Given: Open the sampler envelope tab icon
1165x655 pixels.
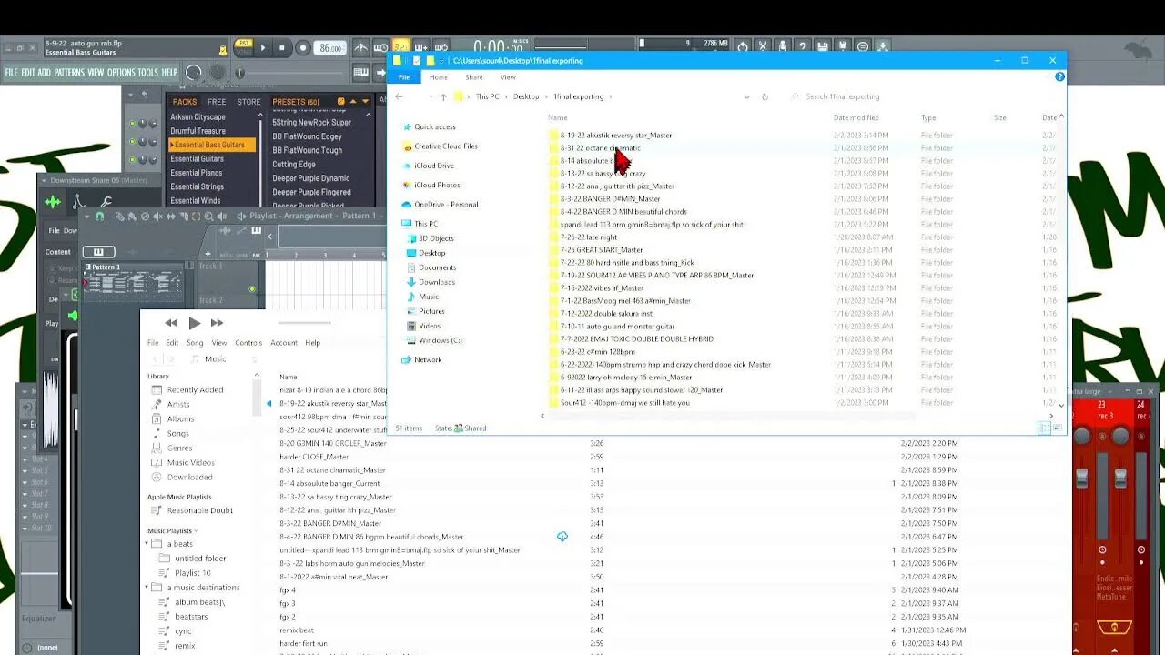Looking at the screenshot, I should pos(79,201).
